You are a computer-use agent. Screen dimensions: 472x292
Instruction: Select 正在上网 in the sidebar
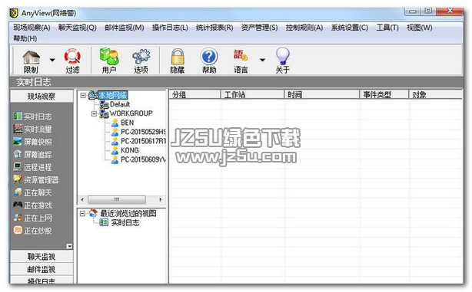[33, 218]
